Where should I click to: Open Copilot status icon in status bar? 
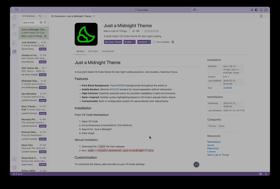tap(260, 174)
